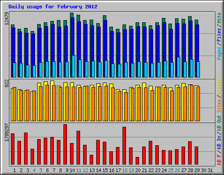
Task: Select the cyan "Pages" legend label
Action: pos(219,53)
